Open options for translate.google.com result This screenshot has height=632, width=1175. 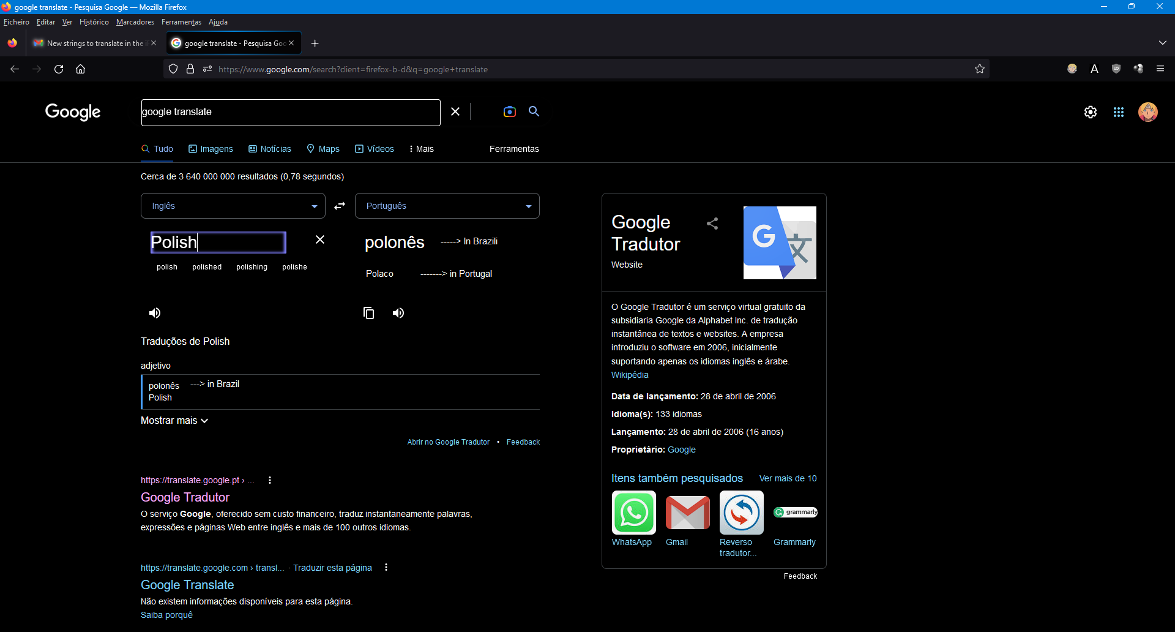[x=386, y=568]
